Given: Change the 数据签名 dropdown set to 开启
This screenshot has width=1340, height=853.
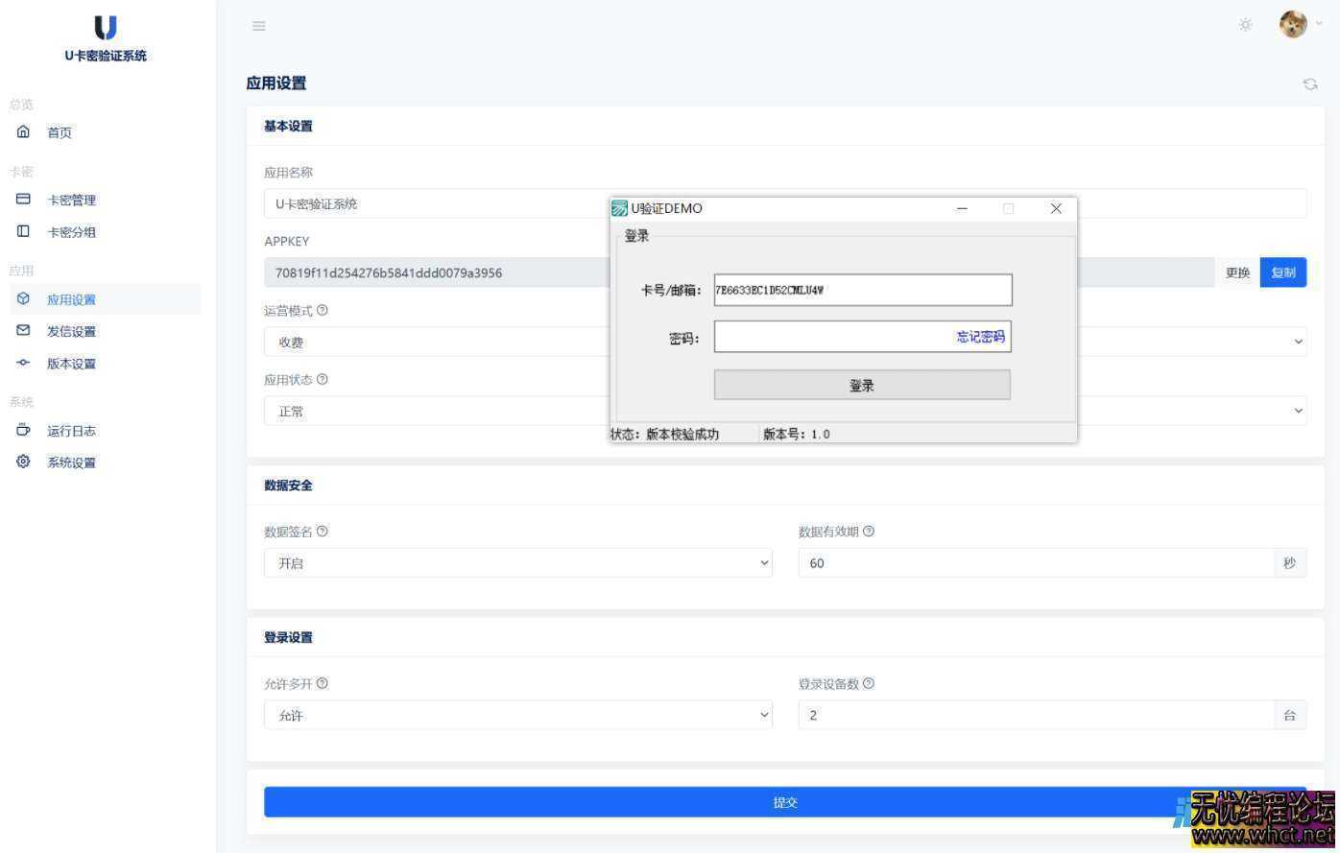Looking at the screenshot, I should coord(518,563).
